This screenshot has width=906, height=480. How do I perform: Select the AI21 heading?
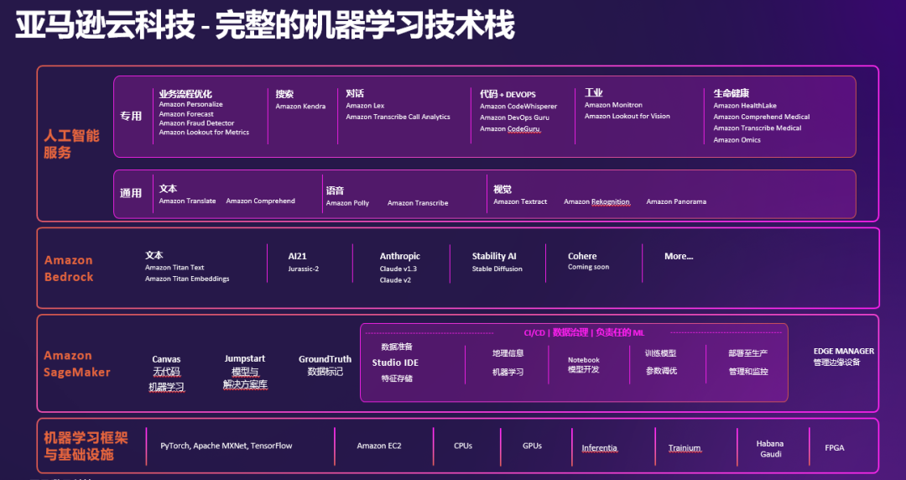[298, 256]
